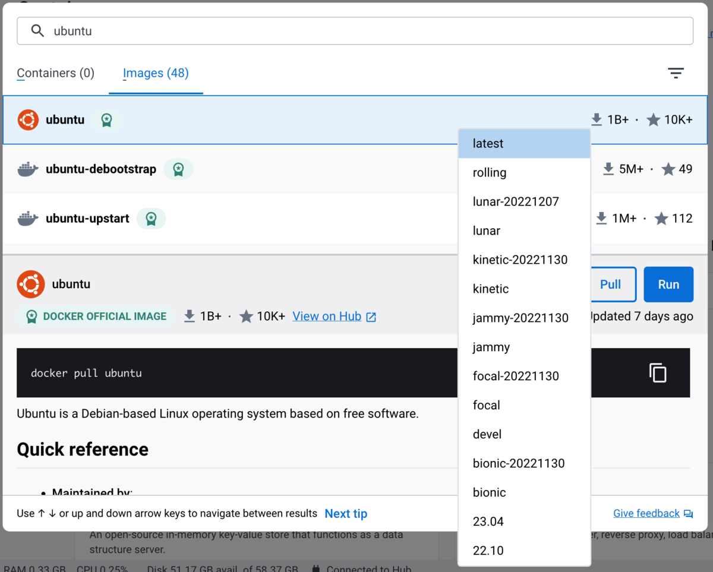Show the Next tip
Screen dimensions: 713x572
(x=346, y=514)
